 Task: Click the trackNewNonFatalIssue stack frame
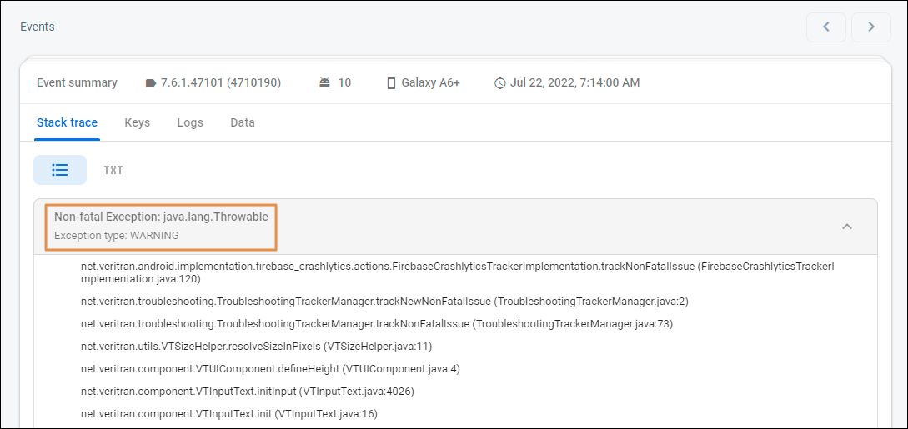384,301
